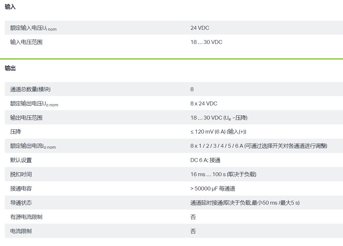The image size is (343, 246).
Task: Click the 8 x 1 / 2 / 3 / 4 / 5 / 6 A current value
Action: pos(258,146)
